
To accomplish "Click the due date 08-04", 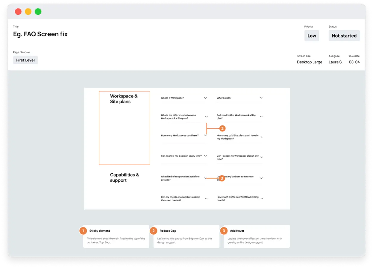I will [x=354, y=62].
